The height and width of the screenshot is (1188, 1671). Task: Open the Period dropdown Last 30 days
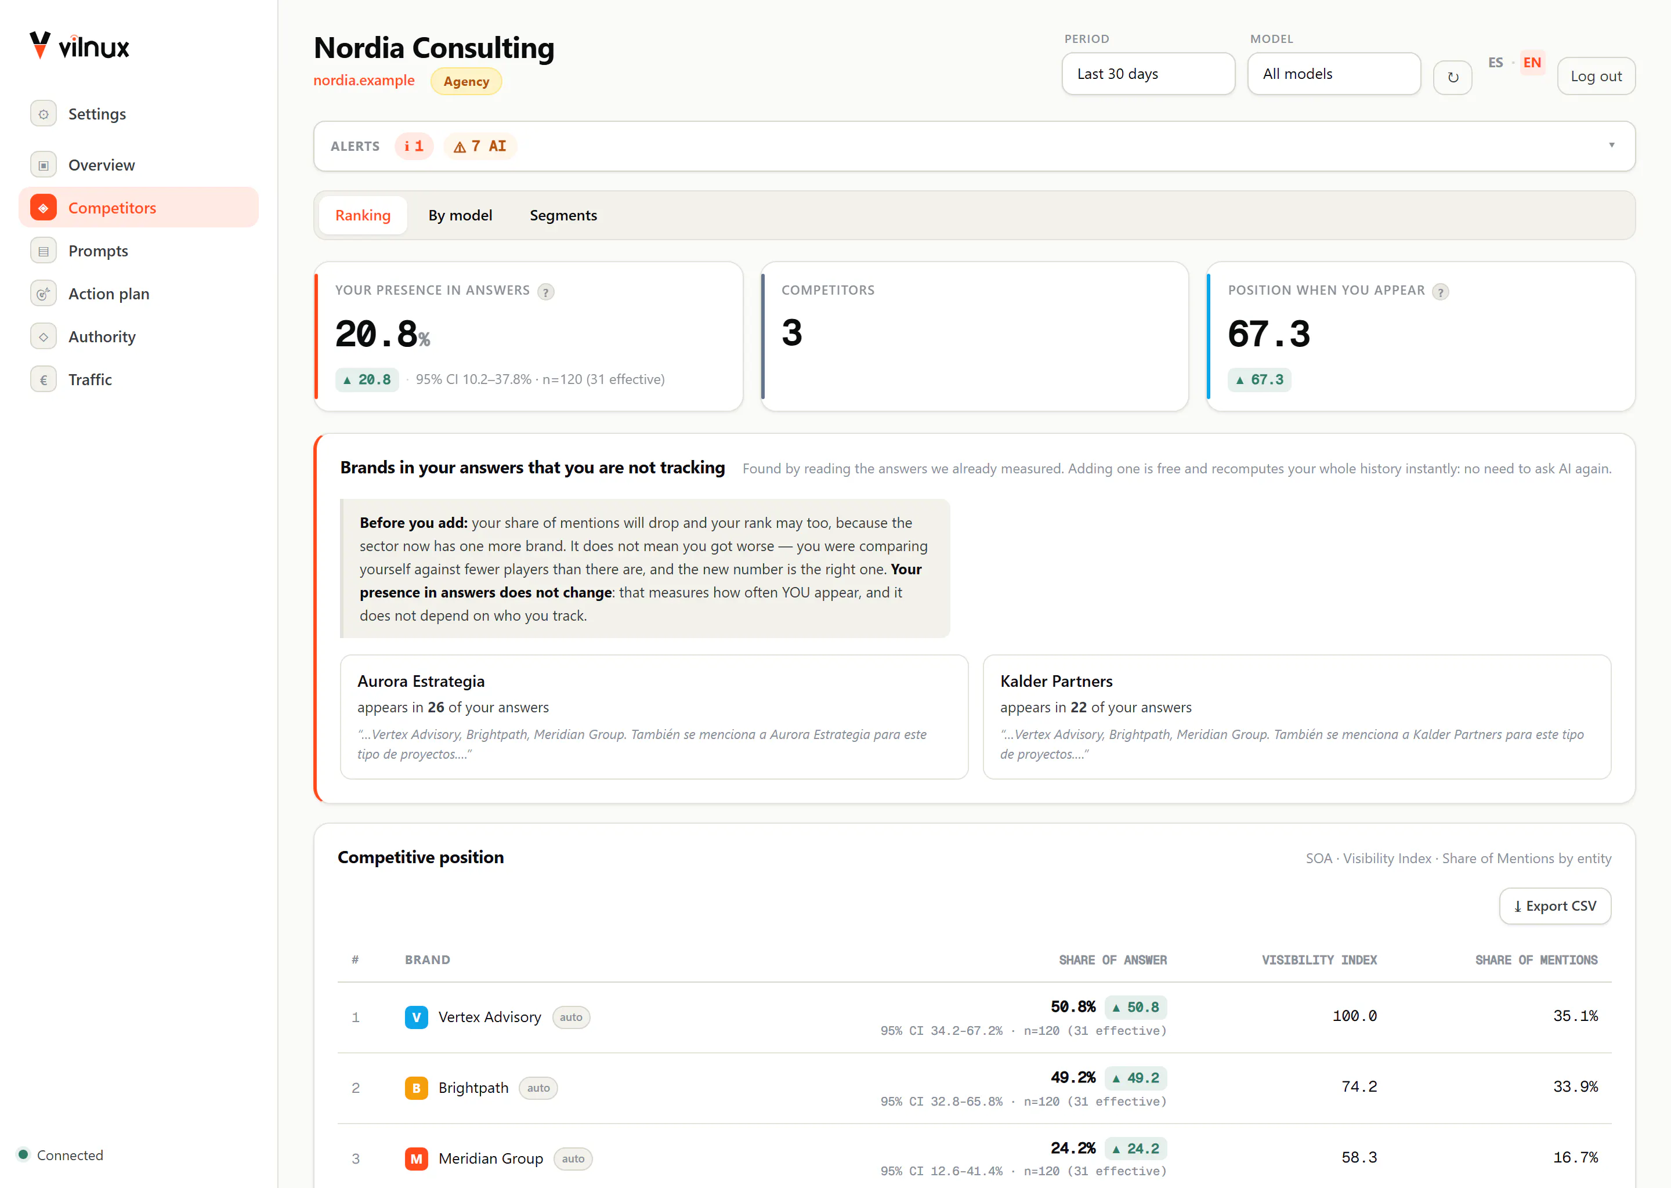[1148, 74]
